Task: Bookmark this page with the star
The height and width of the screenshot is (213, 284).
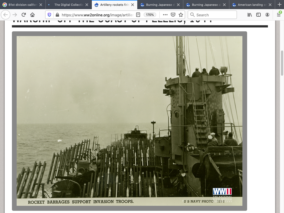Action: (x=181, y=15)
